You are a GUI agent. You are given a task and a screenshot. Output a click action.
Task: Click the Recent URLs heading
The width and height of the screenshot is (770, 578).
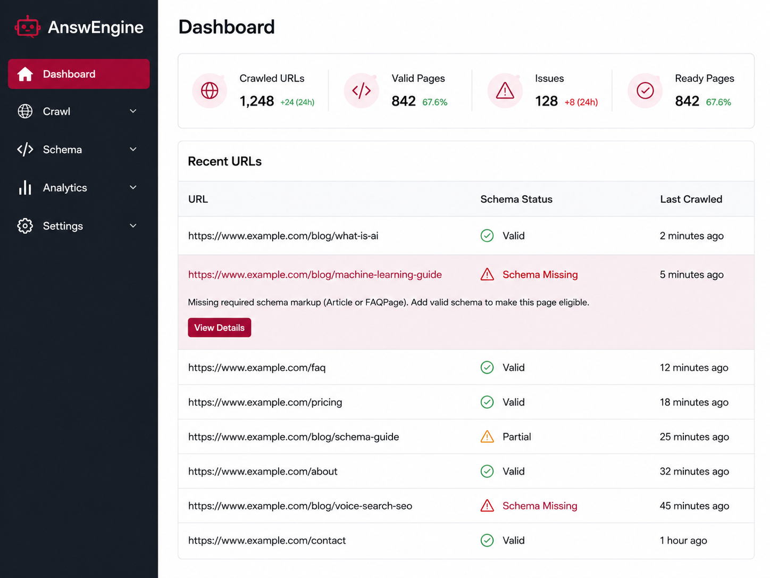pos(225,161)
